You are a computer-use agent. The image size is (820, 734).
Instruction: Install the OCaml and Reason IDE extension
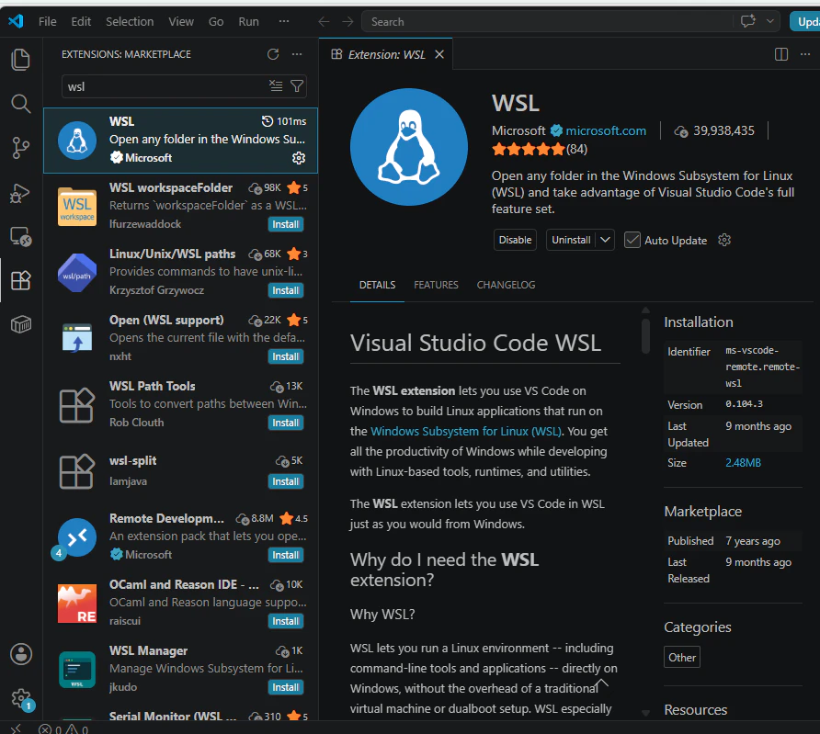coord(286,621)
